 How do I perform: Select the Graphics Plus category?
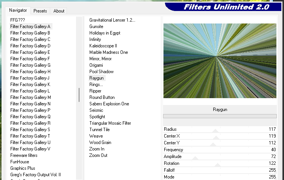click(x=23, y=168)
